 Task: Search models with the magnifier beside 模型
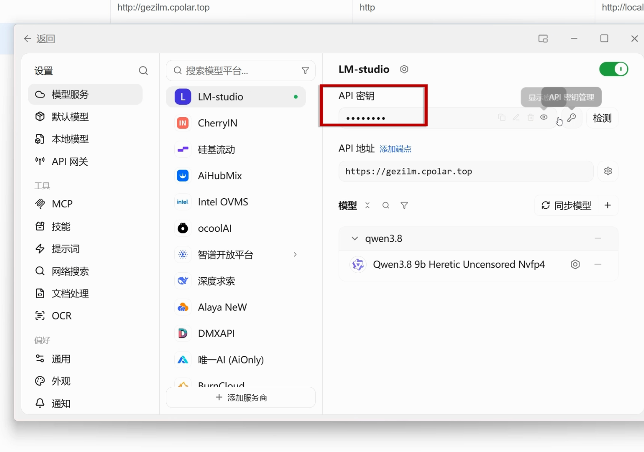[x=386, y=205]
